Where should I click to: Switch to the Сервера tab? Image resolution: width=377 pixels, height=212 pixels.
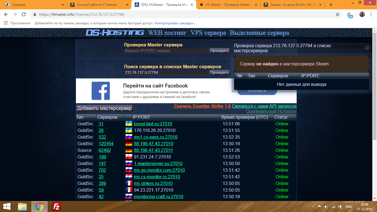point(34,5)
